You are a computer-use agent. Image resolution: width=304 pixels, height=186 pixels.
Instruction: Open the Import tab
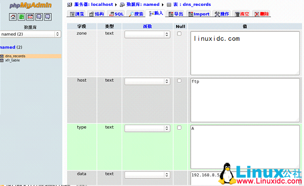(199, 14)
